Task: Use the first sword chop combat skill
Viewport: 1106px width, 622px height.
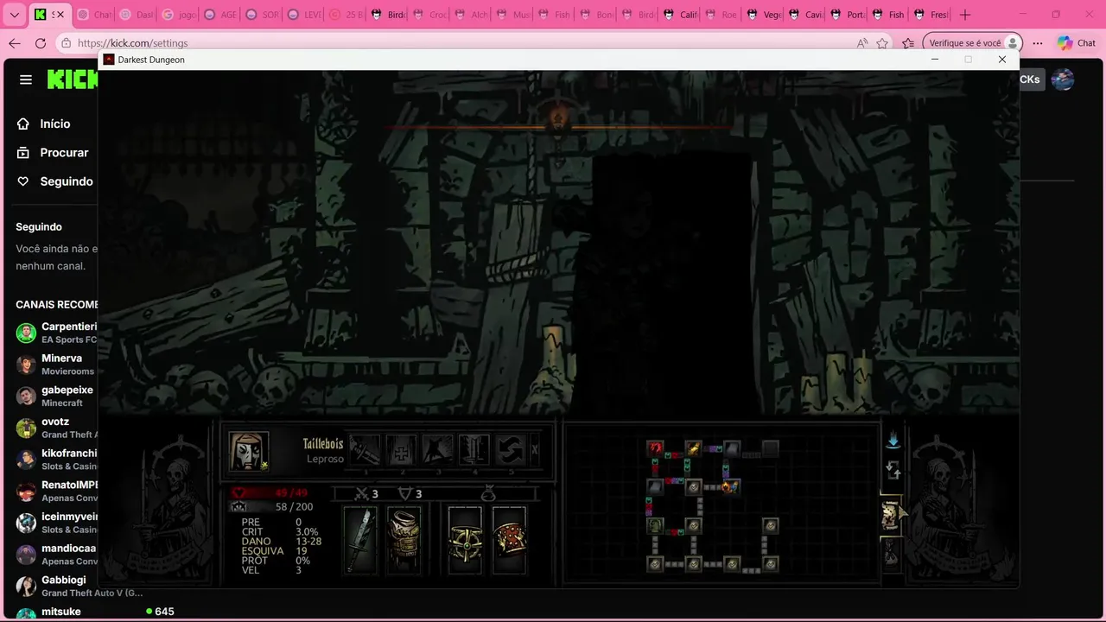Action: coord(365,451)
